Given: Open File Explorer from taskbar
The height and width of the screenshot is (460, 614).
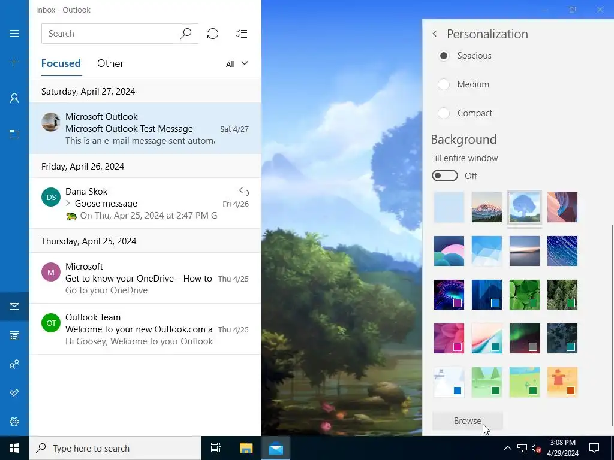Looking at the screenshot, I should [246, 448].
